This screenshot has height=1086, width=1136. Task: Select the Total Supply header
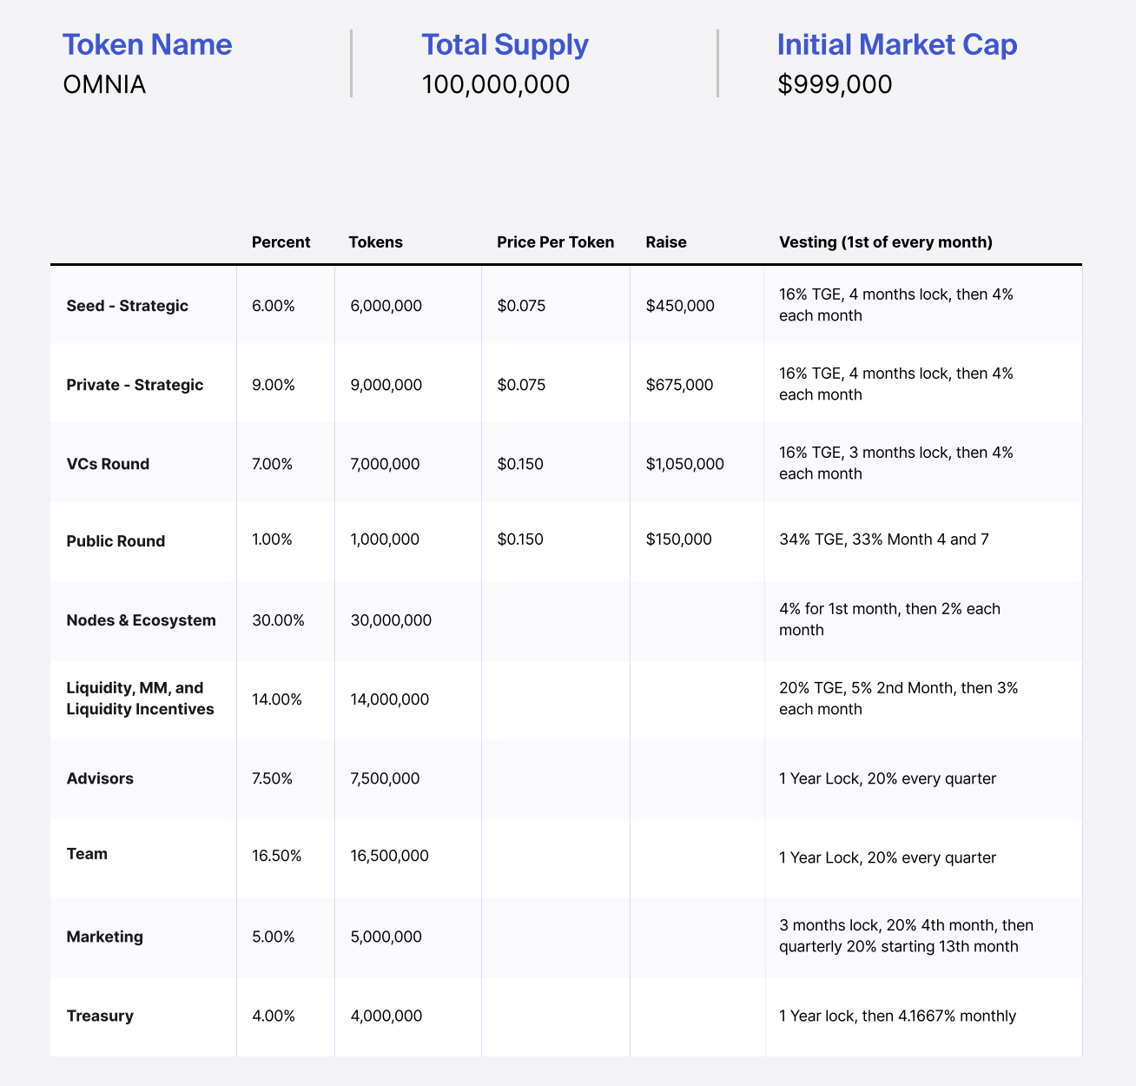[504, 43]
